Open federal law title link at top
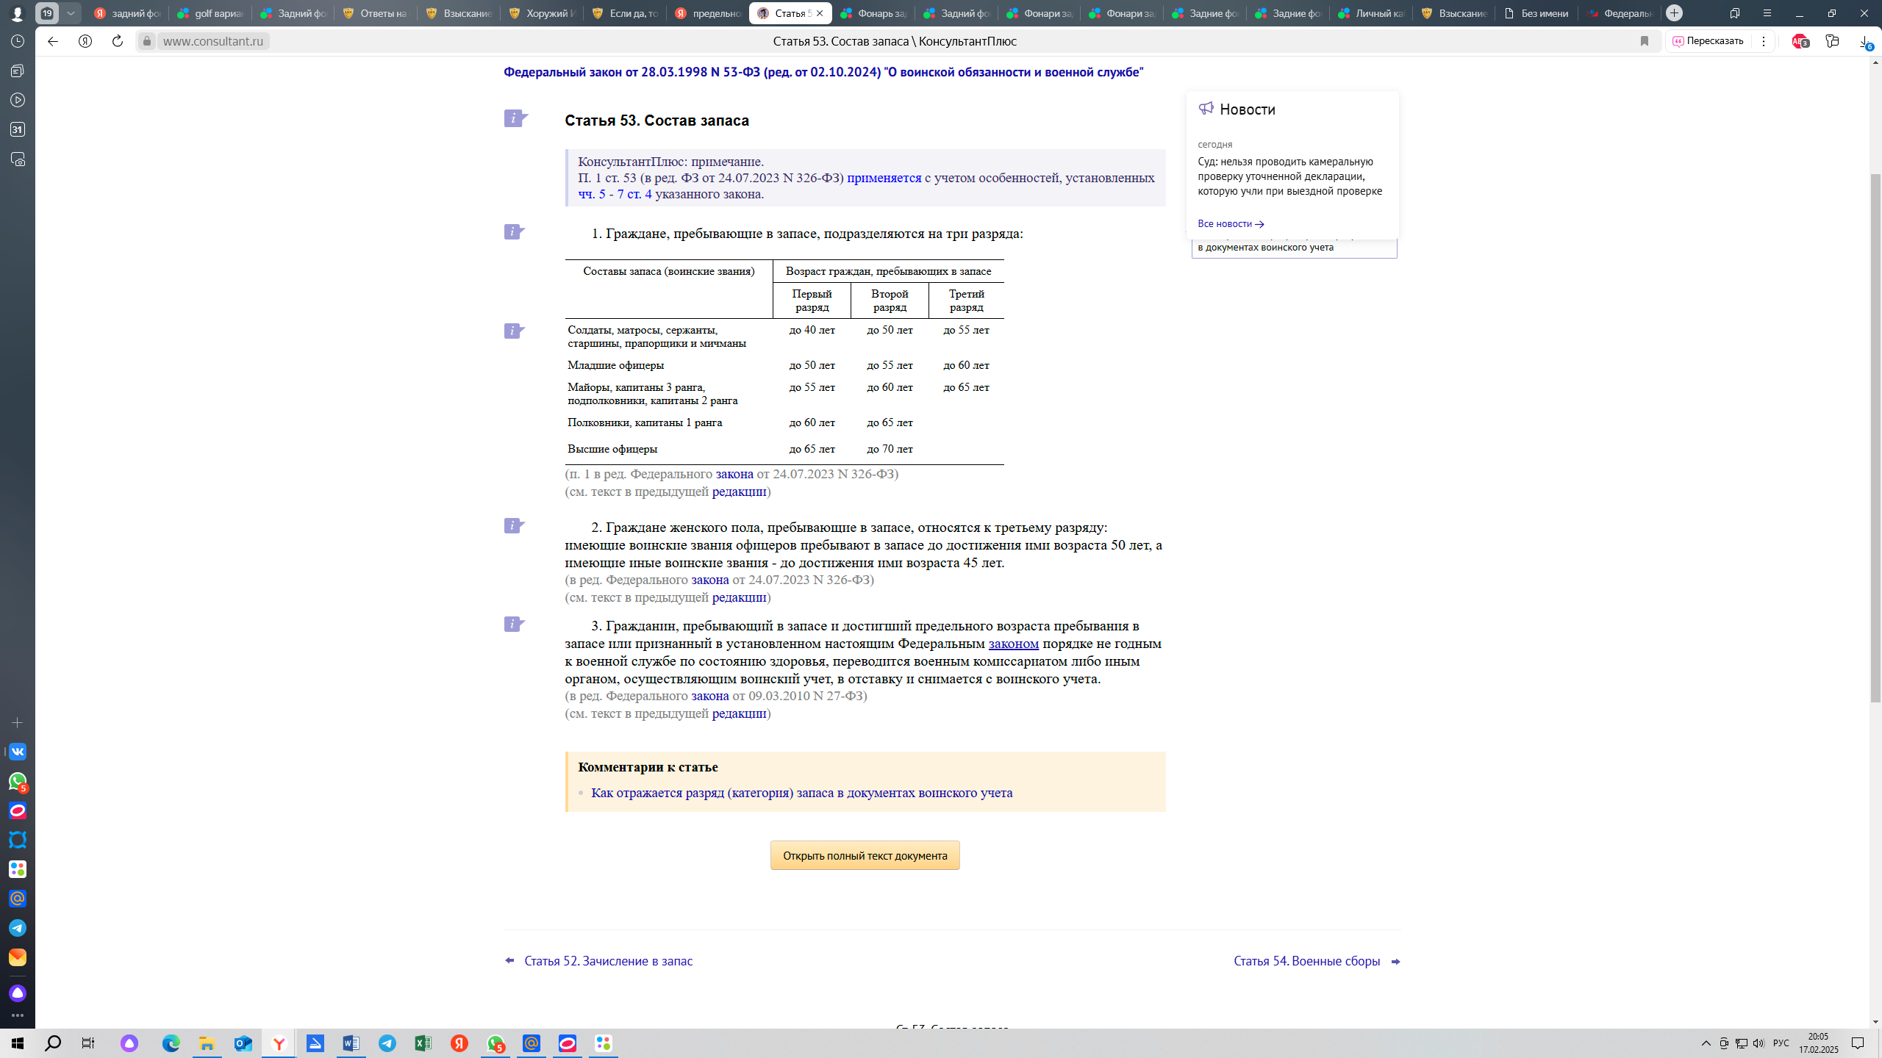This screenshot has height=1058, width=1882. tap(823, 72)
